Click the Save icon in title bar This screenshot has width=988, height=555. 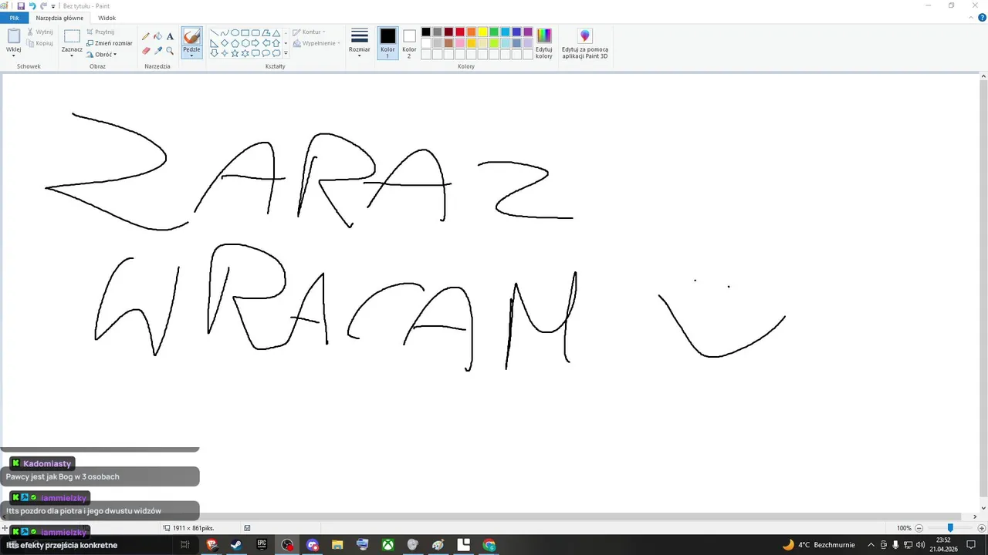click(x=21, y=5)
